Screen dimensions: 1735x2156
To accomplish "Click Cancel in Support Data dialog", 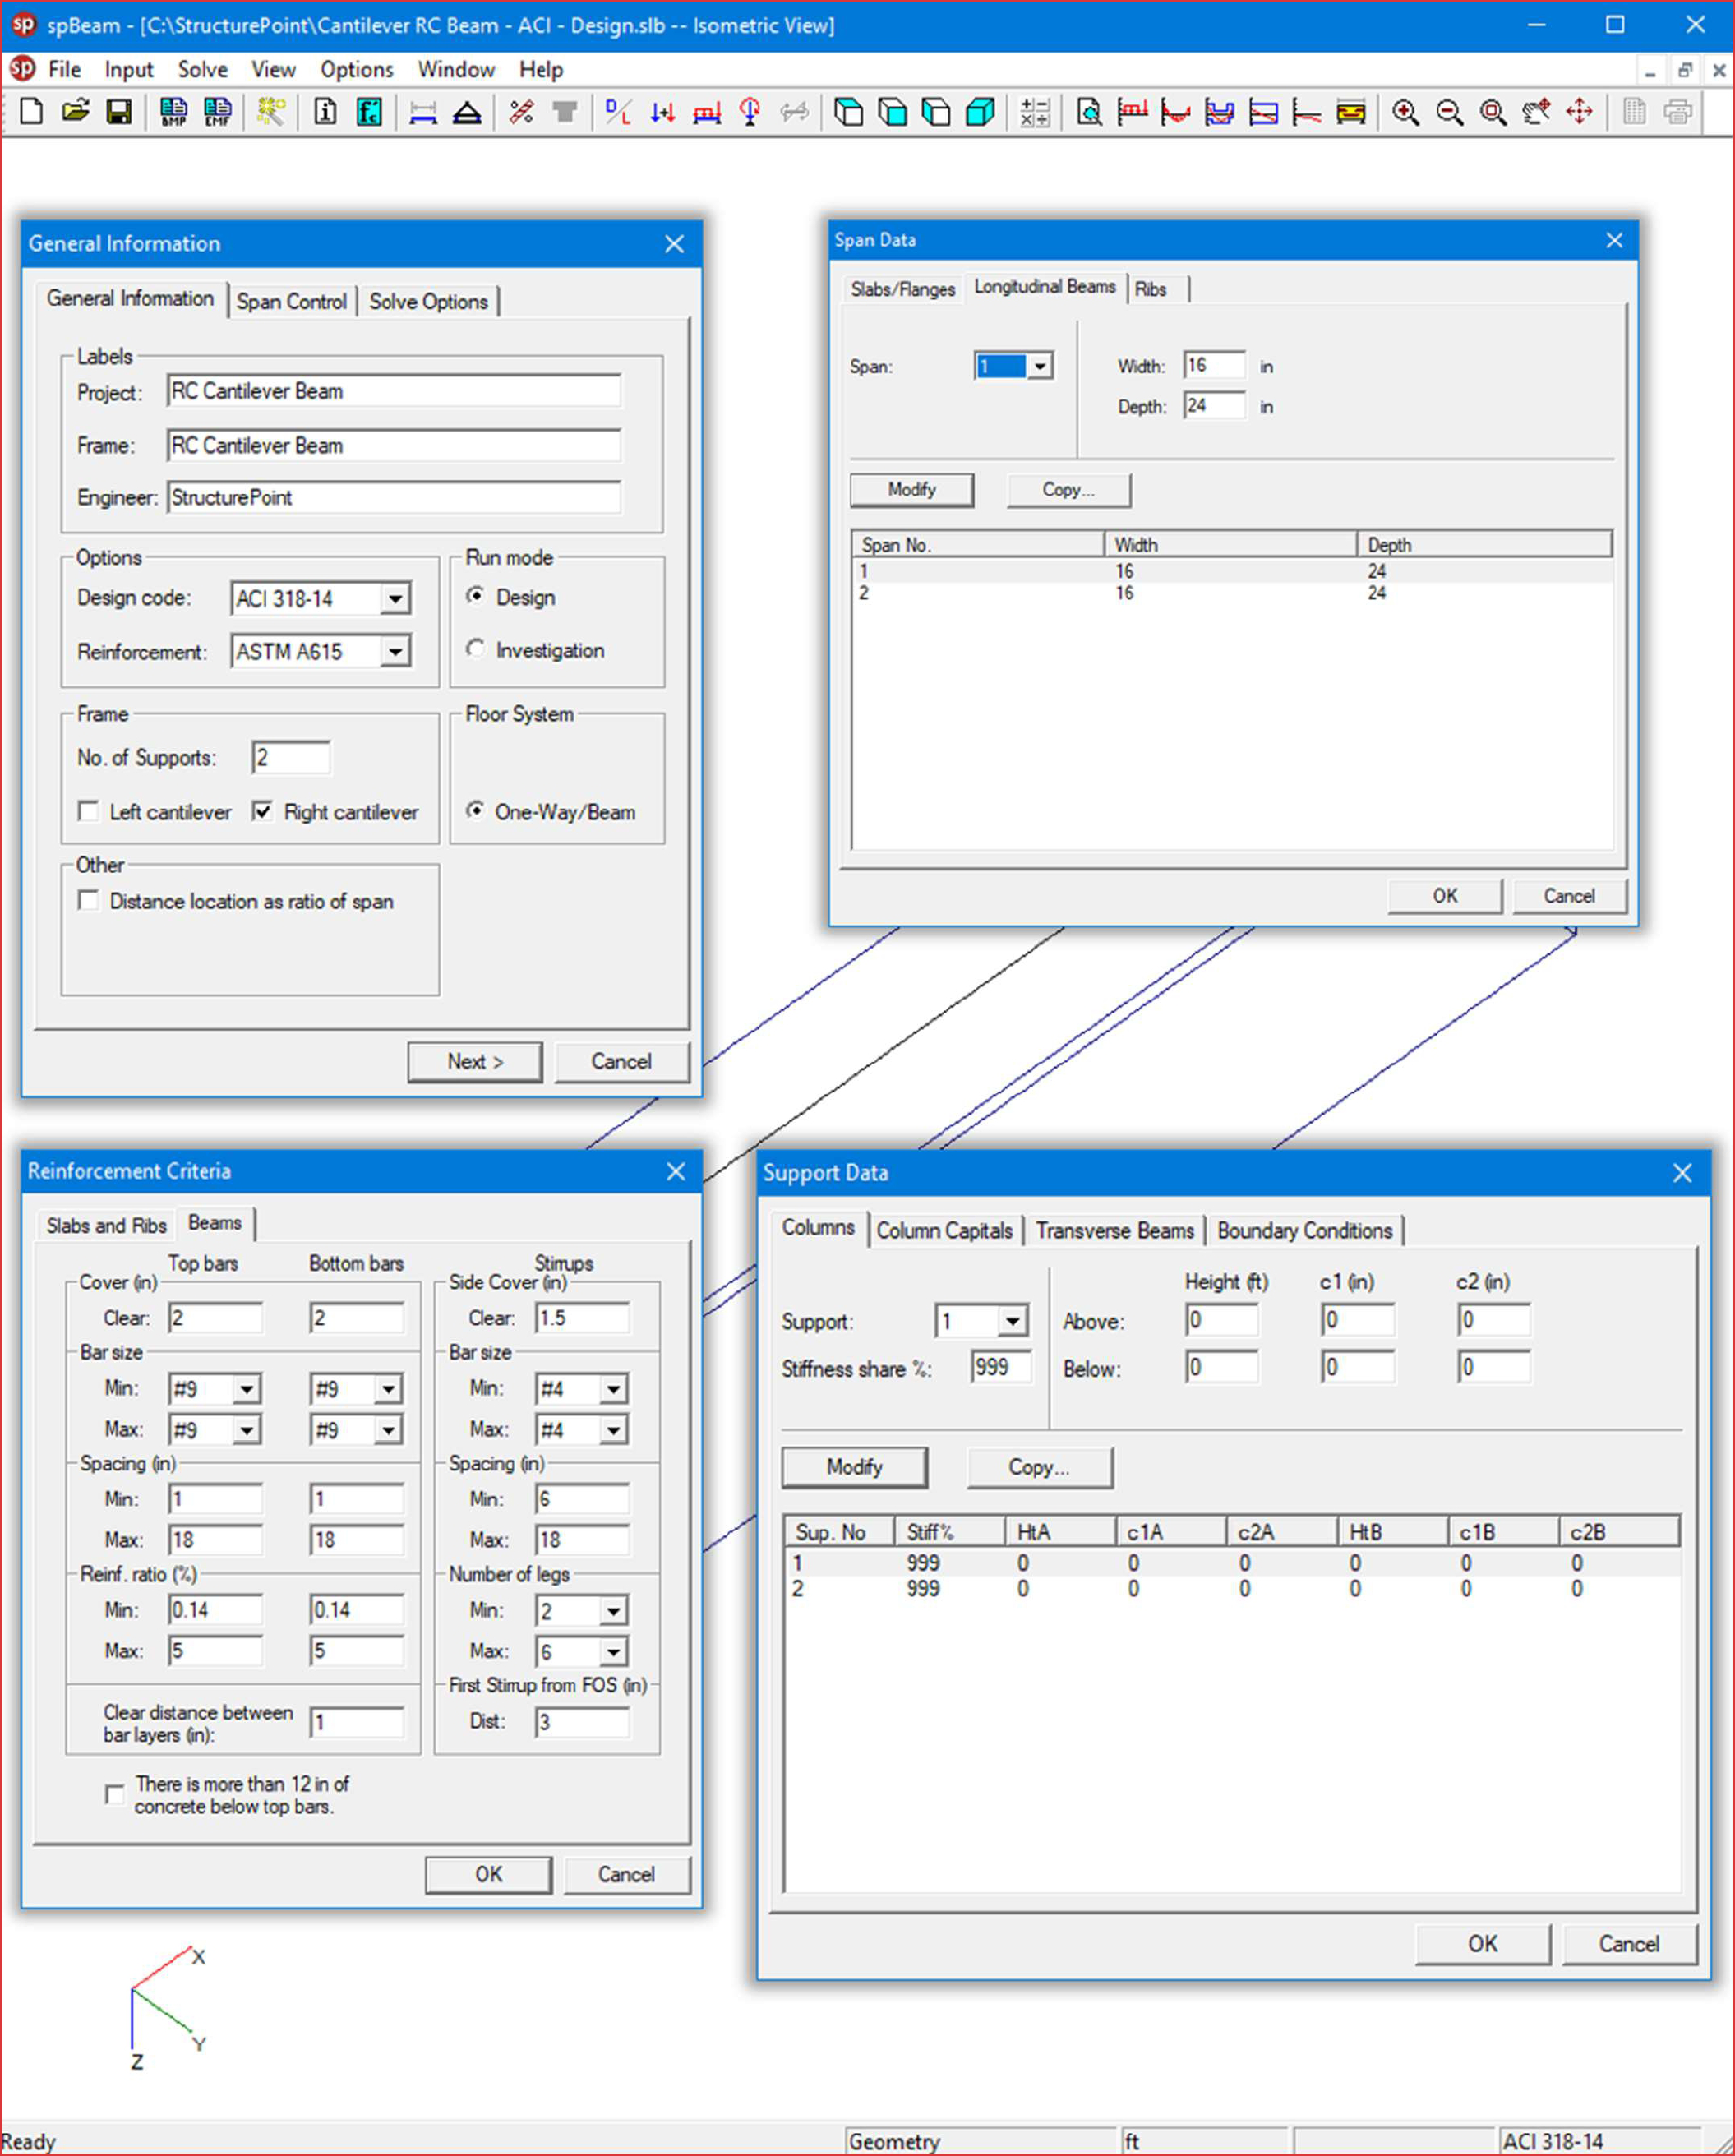I will (x=1629, y=1943).
